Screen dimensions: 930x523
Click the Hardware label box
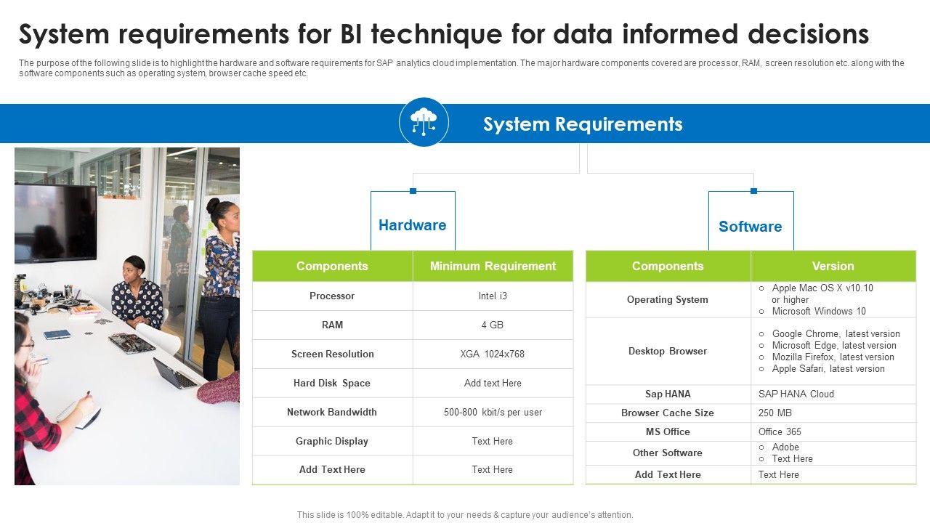tap(413, 224)
